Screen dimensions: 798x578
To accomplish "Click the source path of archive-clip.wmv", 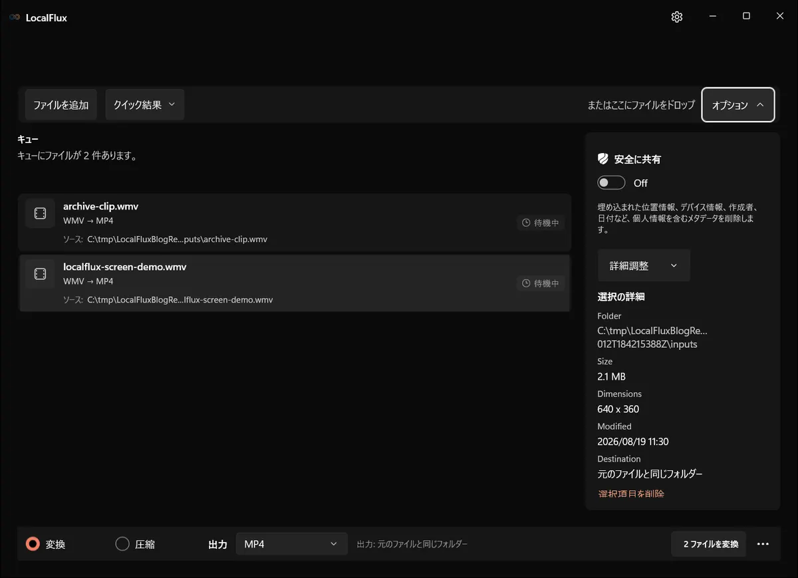I will coord(177,239).
